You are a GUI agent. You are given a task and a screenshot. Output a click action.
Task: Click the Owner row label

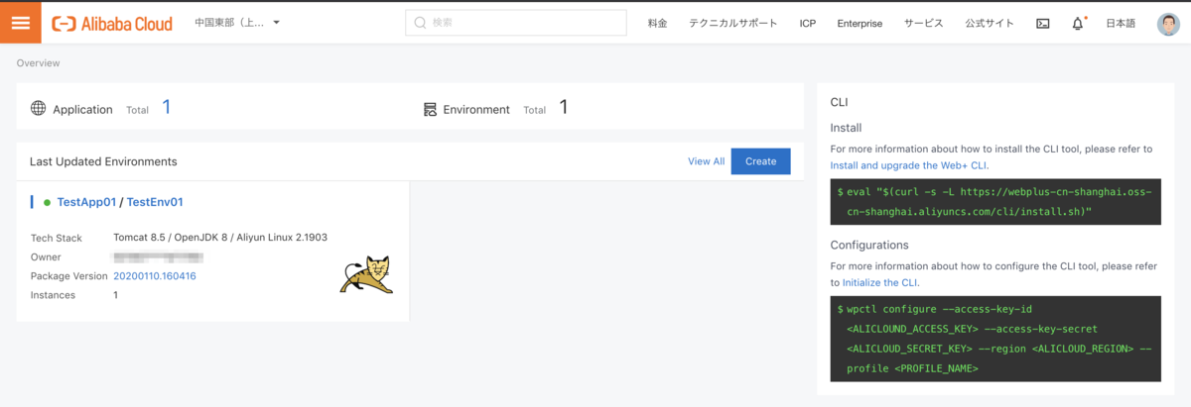[x=46, y=257]
